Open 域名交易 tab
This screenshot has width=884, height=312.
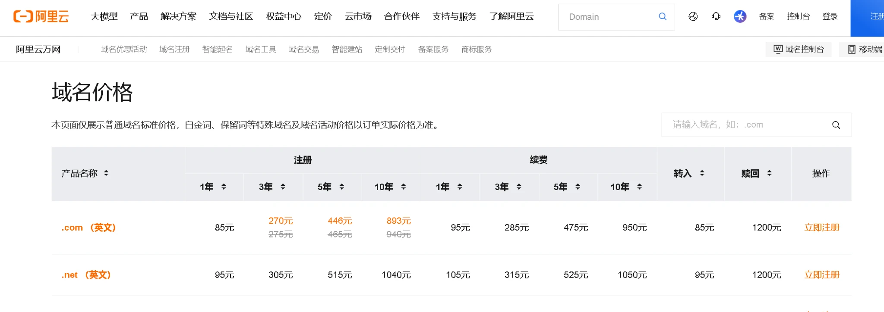pyautogui.click(x=304, y=50)
